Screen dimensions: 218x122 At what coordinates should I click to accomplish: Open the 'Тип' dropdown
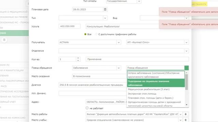(105, 18)
